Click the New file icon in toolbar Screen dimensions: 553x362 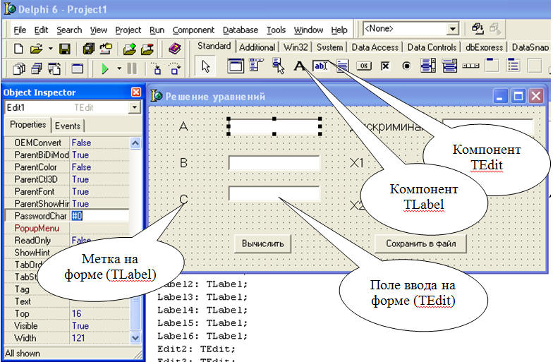click(19, 49)
